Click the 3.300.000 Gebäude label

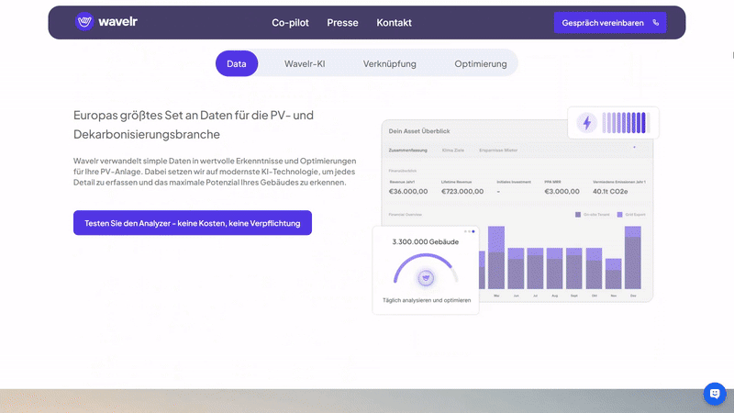[426, 241]
